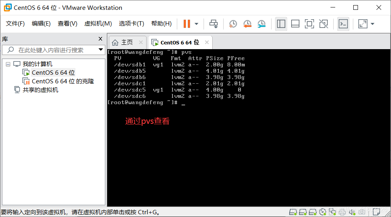Click the printer status icon
The width and height of the screenshot is (391, 217).
pos(342,212)
